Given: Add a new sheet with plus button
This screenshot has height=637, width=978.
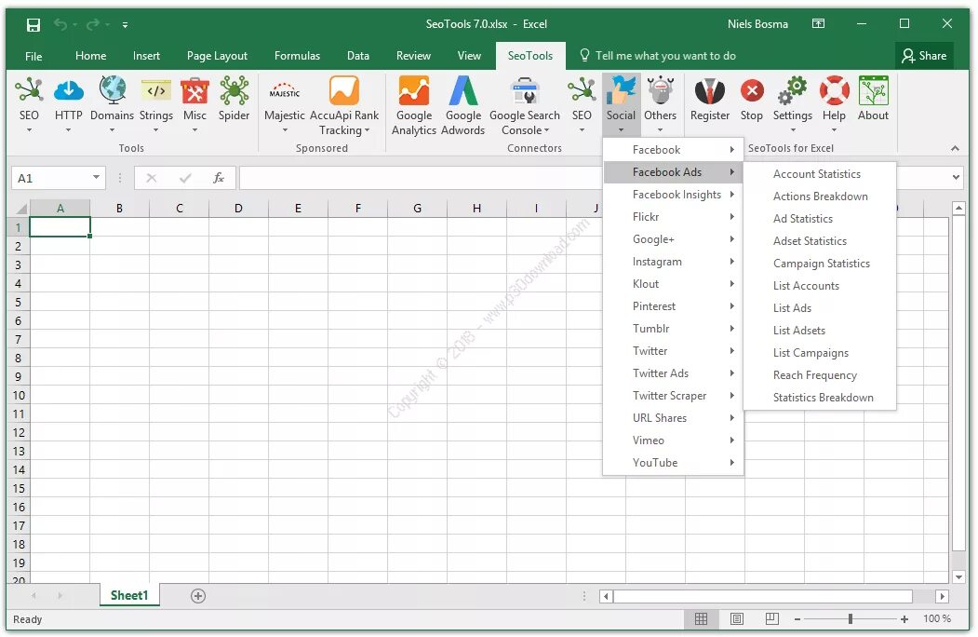Looking at the screenshot, I should click(197, 596).
